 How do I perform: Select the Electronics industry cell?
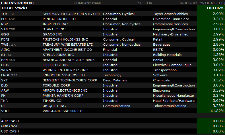[162, 91]
